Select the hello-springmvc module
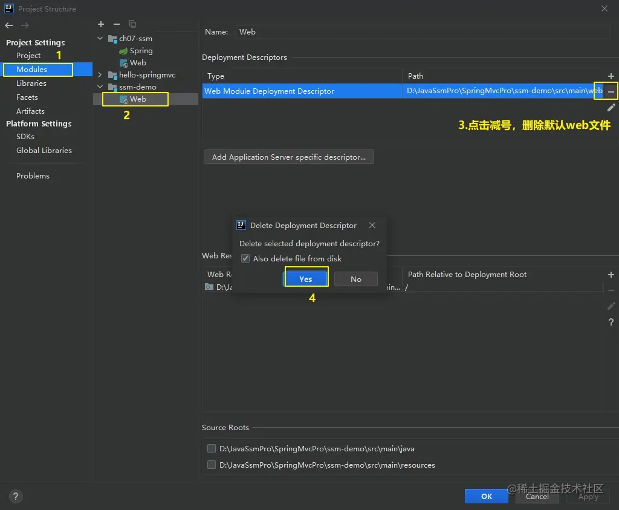619x510 pixels. 141,75
